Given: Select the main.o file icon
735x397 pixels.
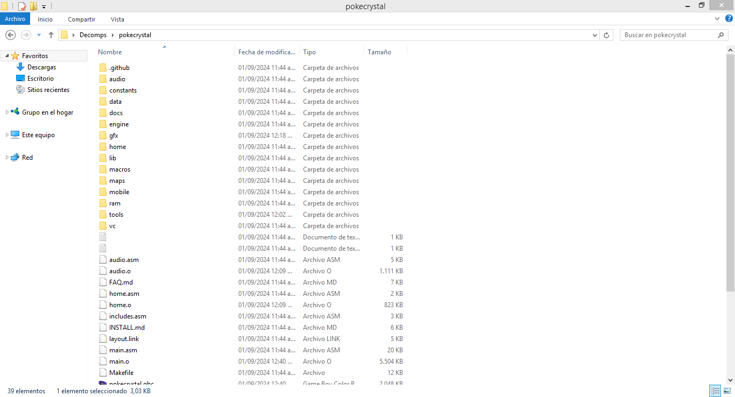Looking at the screenshot, I should coord(103,361).
